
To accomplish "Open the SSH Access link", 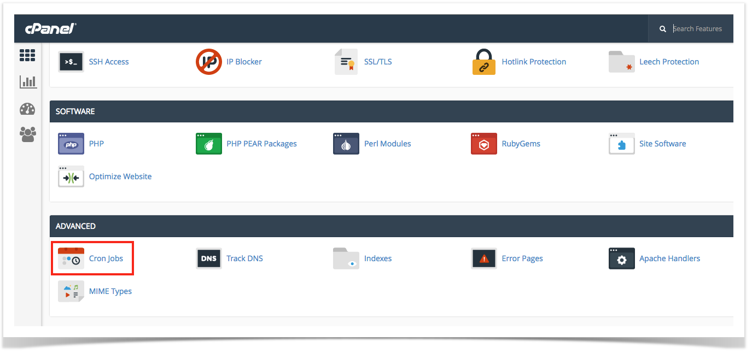I will 109,62.
